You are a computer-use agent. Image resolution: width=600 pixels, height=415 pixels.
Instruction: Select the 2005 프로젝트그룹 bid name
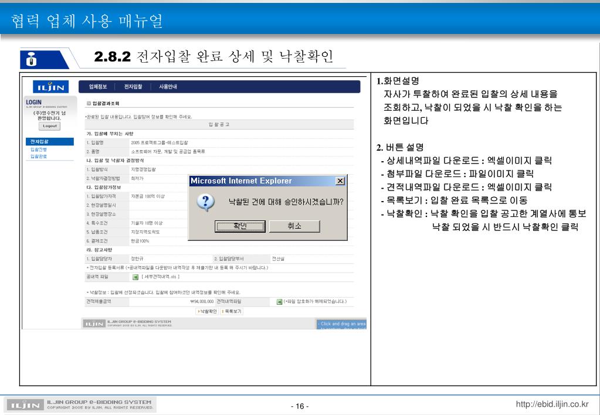tap(159, 142)
